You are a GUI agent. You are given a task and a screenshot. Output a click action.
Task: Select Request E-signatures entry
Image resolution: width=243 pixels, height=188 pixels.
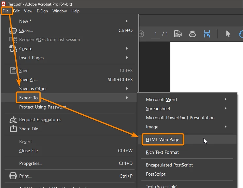coord(70,120)
